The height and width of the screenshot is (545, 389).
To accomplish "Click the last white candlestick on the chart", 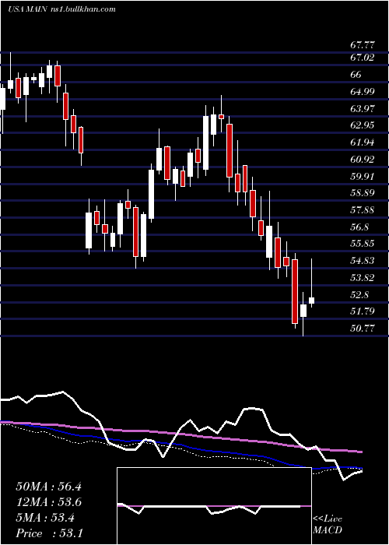I will [311, 301].
